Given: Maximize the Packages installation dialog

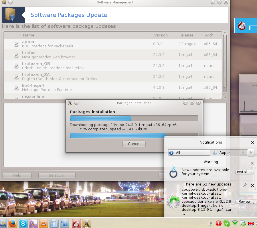Looking at the screenshot, I should tap(192, 103).
